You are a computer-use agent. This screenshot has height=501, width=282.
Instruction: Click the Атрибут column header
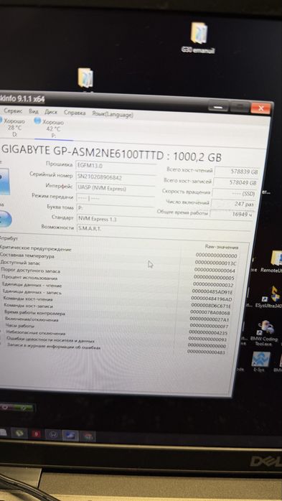[9, 238]
